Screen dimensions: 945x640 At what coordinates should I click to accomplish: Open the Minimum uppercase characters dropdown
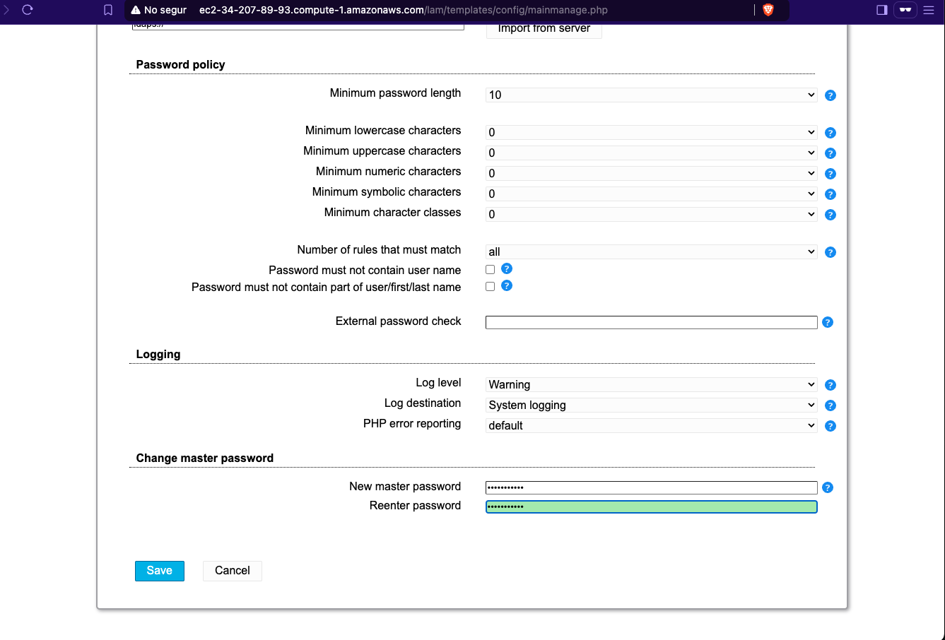[651, 153]
